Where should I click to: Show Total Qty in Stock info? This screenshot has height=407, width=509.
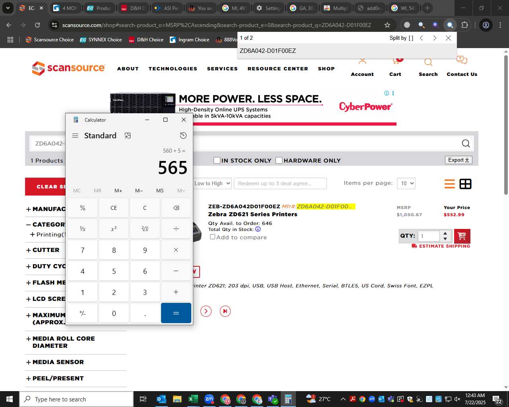coord(258,229)
